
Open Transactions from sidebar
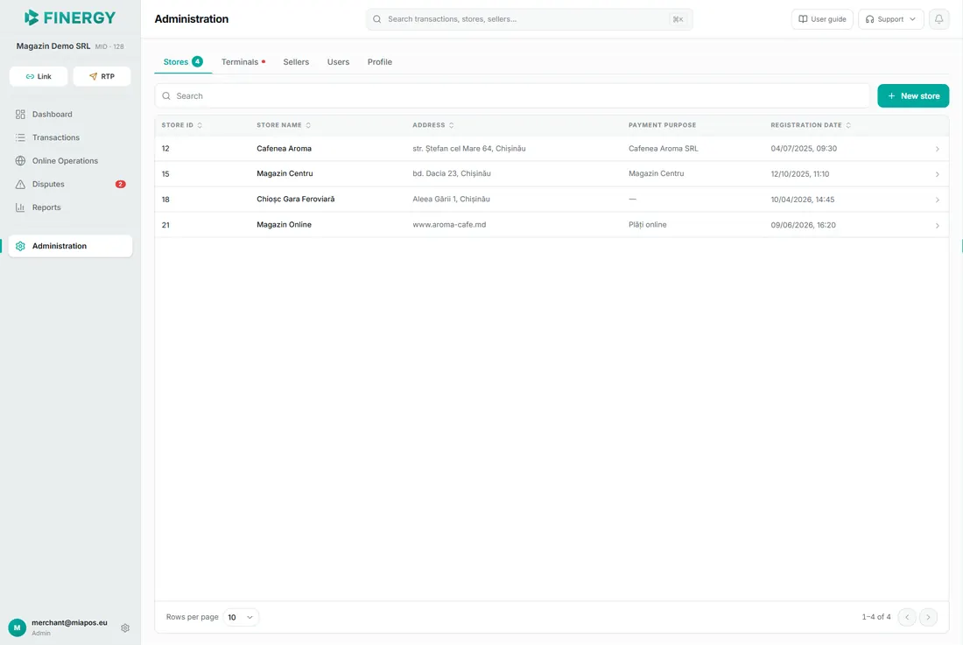[x=70, y=137]
